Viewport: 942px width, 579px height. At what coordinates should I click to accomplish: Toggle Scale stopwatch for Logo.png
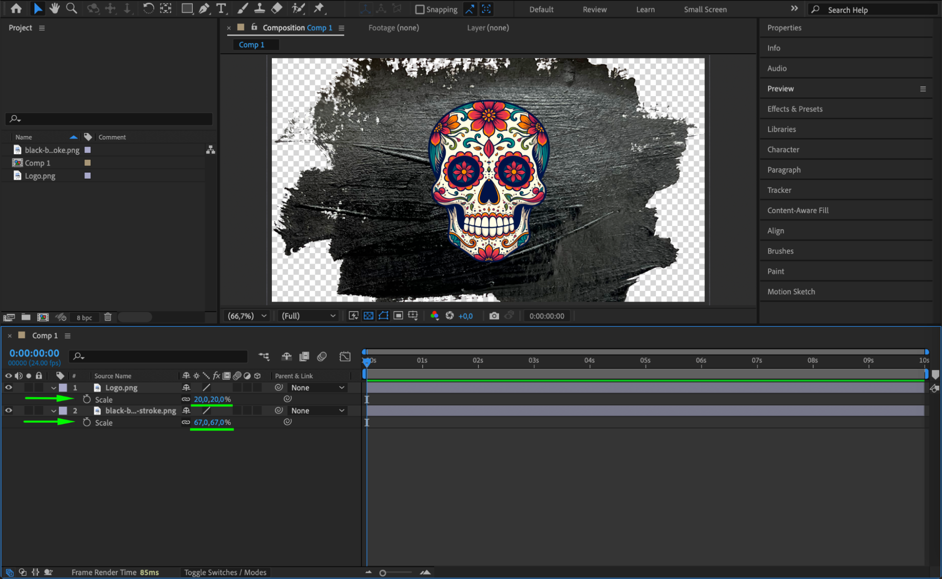[87, 399]
